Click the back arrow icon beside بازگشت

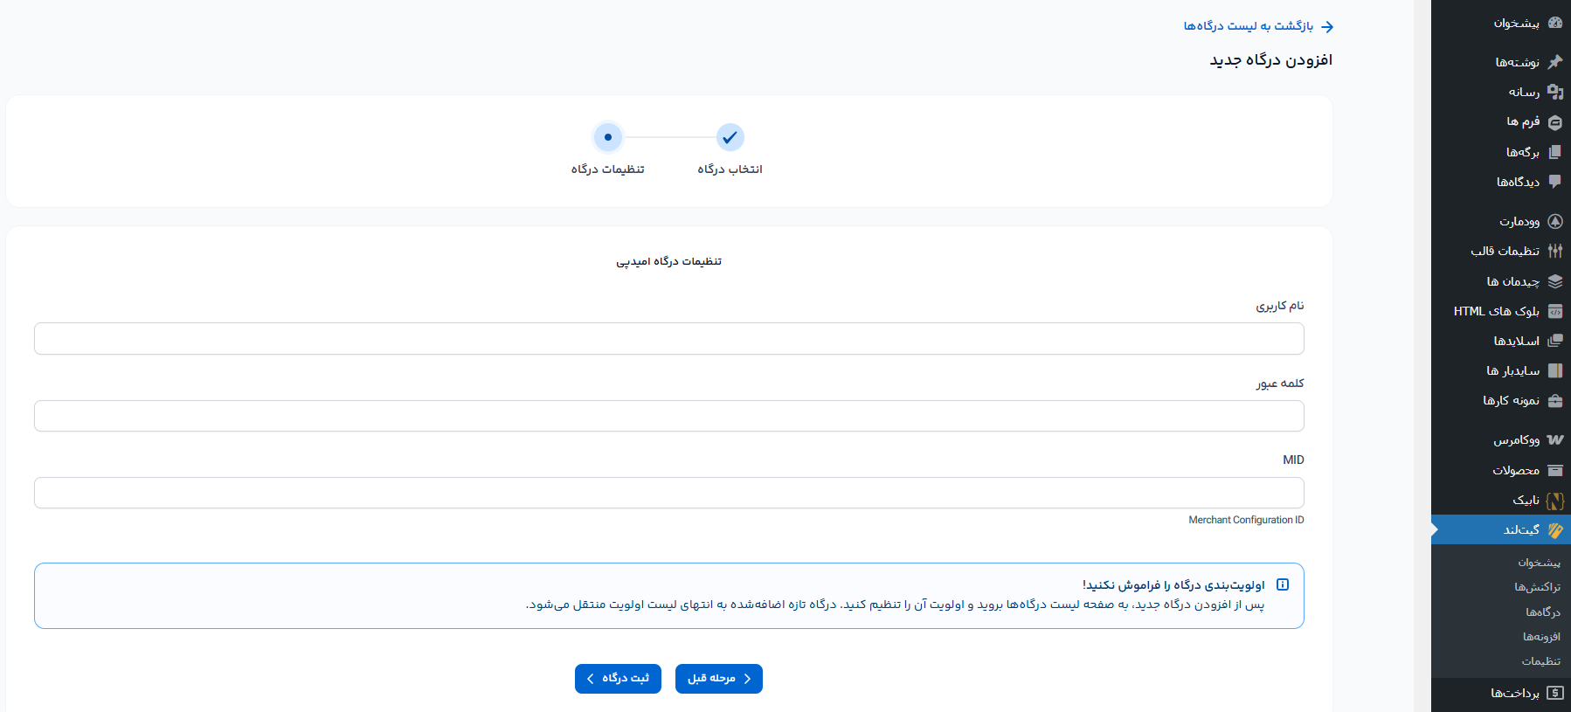click(x=1327, y=27)
